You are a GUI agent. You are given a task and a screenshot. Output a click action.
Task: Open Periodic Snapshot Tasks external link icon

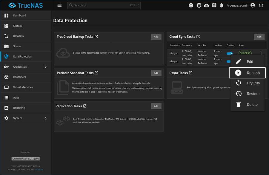(97, 73)
